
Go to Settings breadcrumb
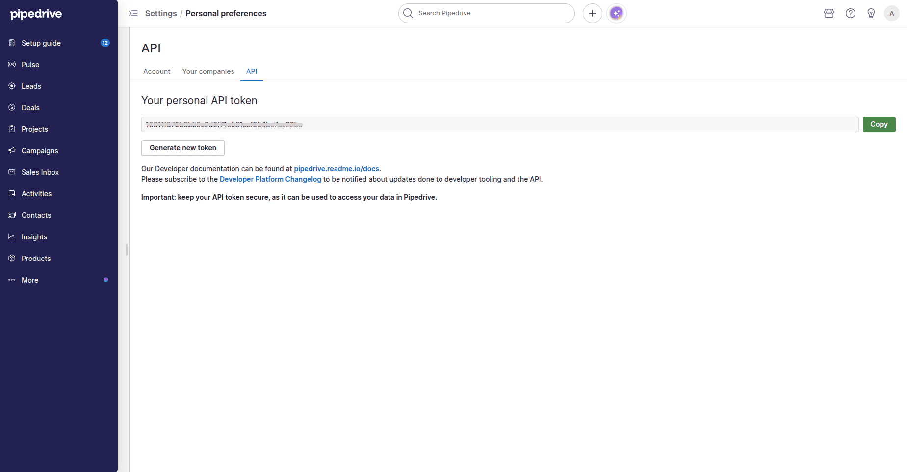pyautogui.click(x=161, y=13)
